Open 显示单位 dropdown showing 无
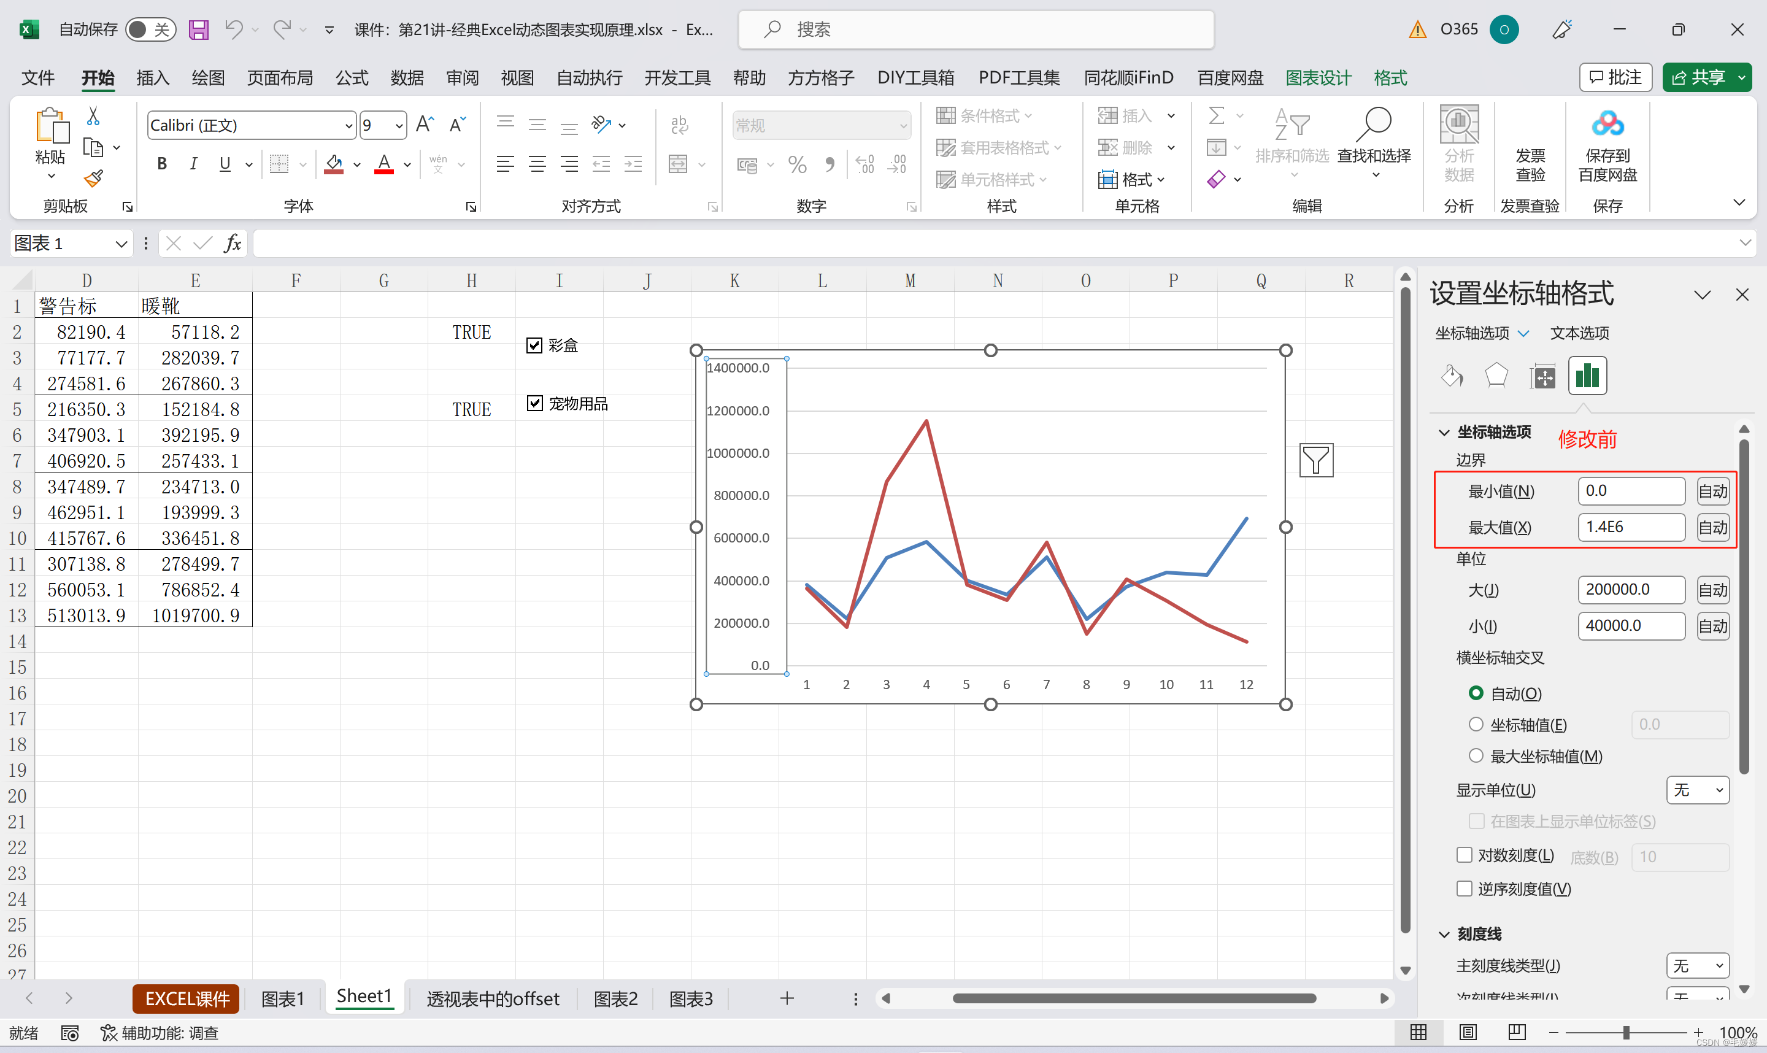Viewport: 1767px width, 1053px height. point(1697,790)
